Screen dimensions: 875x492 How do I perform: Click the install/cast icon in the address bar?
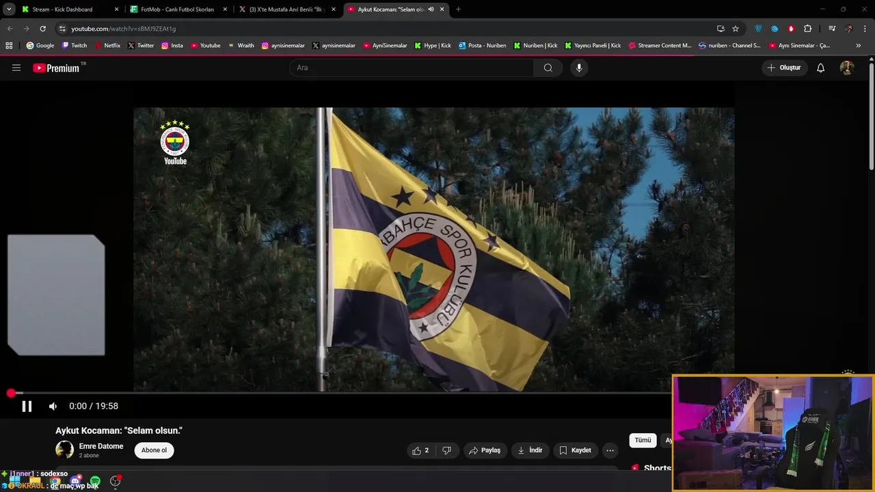[721, 29]
